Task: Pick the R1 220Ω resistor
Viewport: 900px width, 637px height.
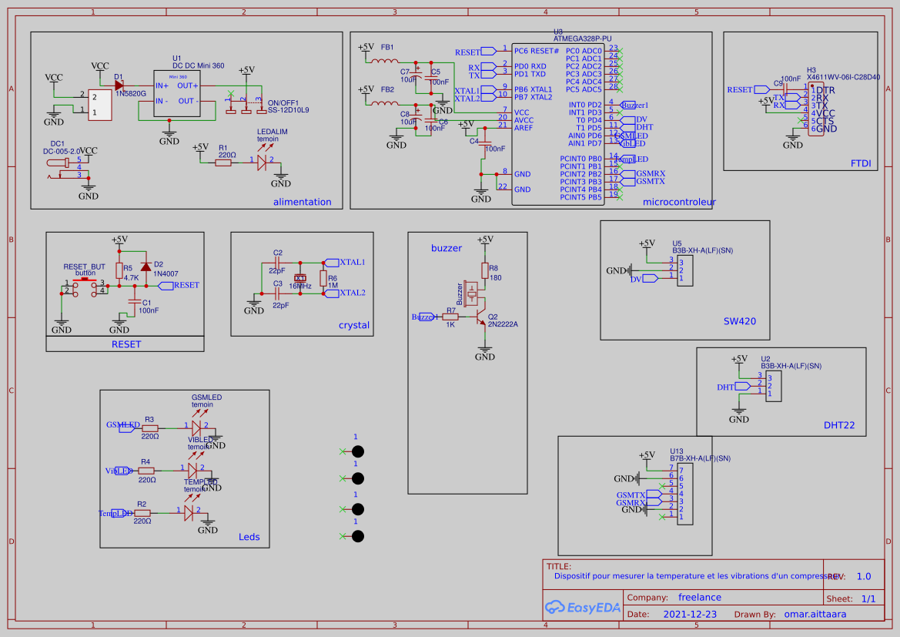Action: (223, 163)
